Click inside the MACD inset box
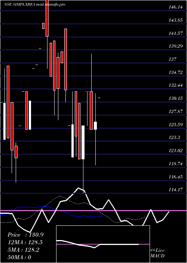 (103, 244)
